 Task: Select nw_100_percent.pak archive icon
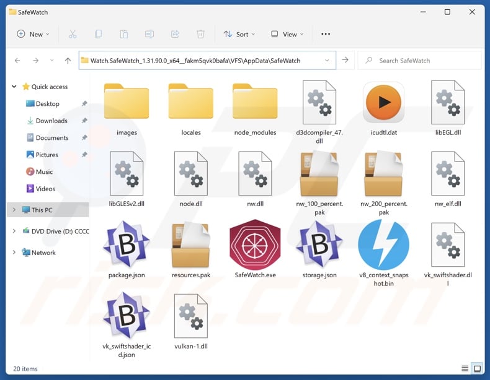click(319, 173)
